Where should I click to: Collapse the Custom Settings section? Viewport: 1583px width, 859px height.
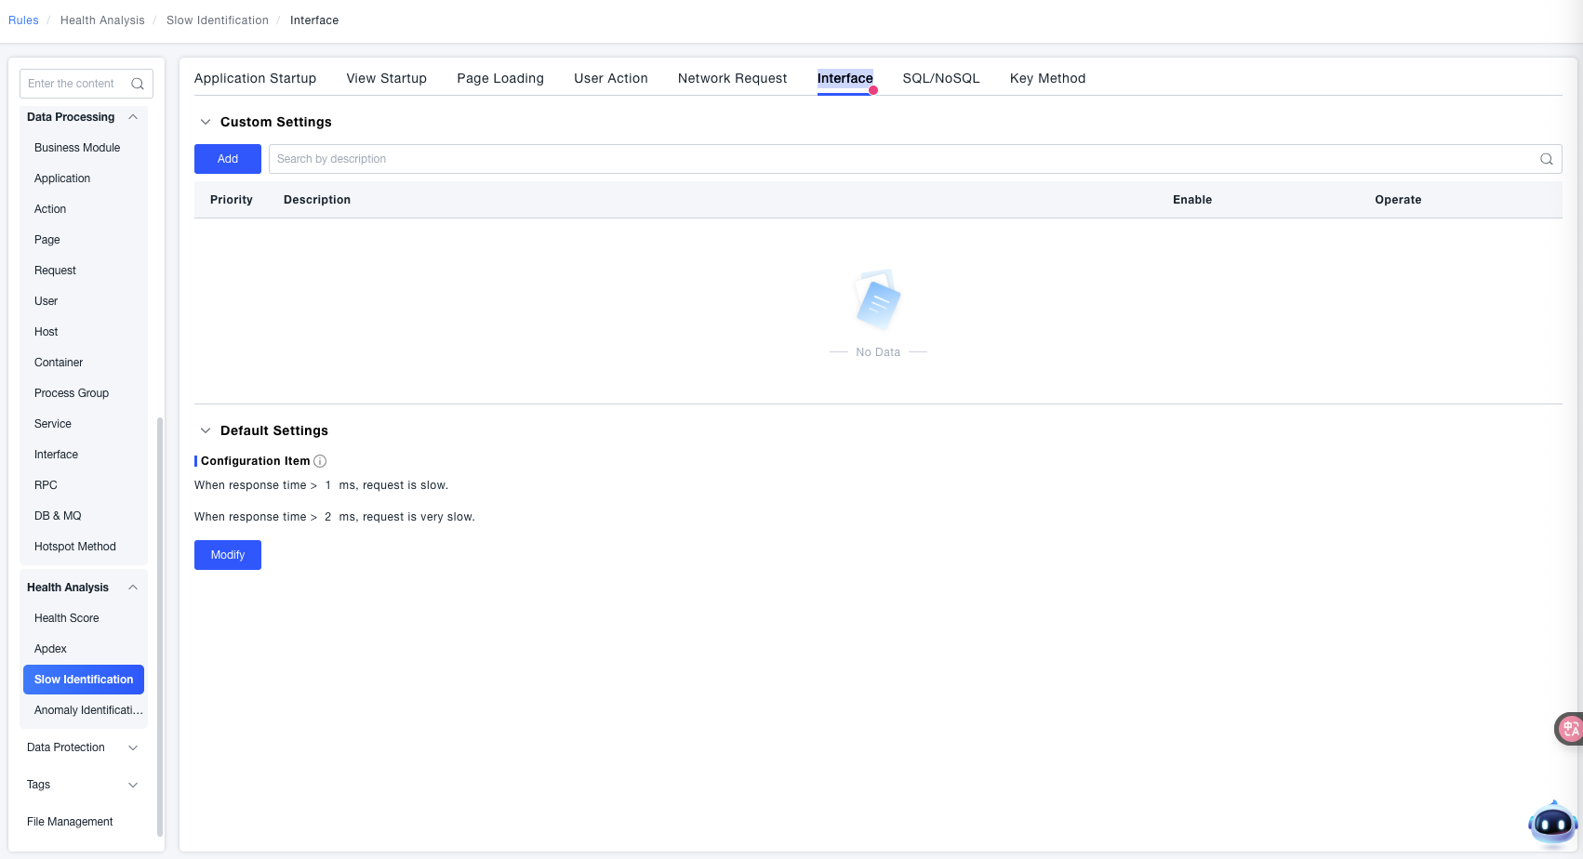pos(206,122)
